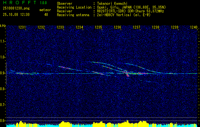Click the 1234 time marker
200x127 pixels.
coord(79,27)
